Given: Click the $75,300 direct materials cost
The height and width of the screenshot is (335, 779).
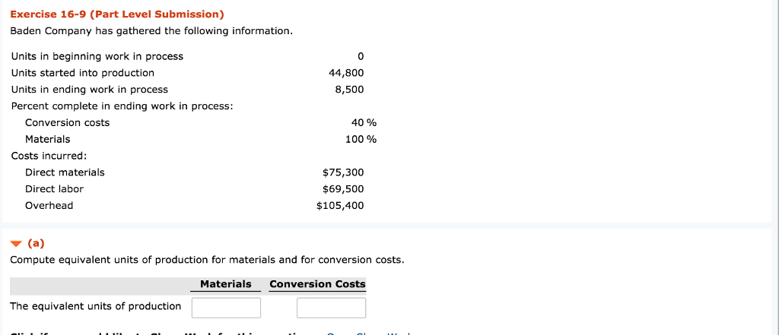Looking at the screenshot, I should tap(343, 172).
